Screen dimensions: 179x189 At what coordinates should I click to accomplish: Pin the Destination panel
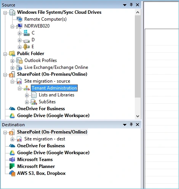coord(131,125)
